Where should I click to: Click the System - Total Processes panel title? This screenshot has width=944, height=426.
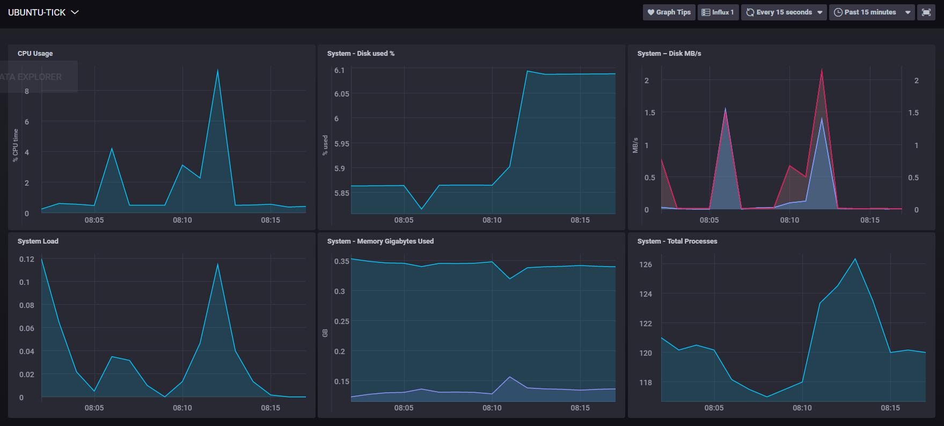click(x=677, y=241)
